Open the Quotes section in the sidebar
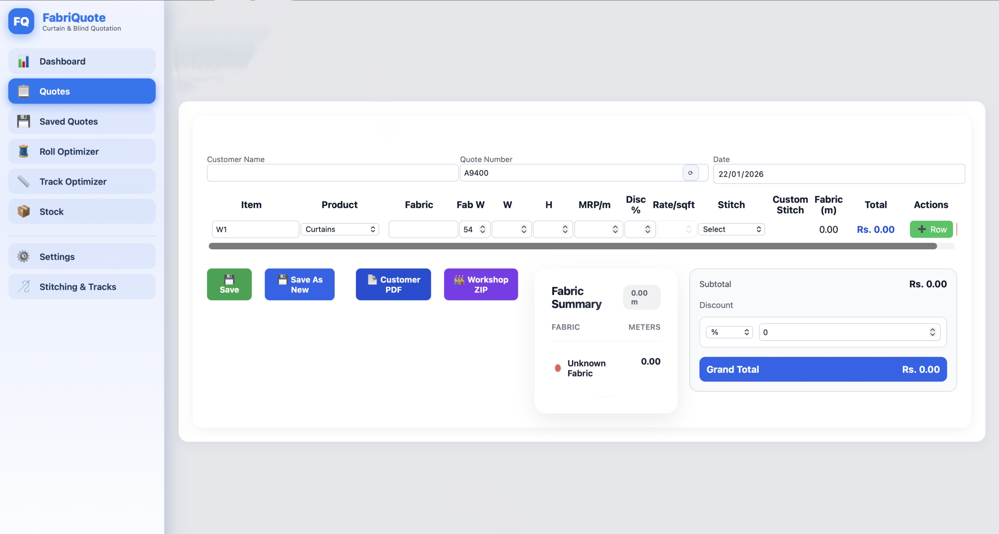This screenshot has height=534, width=999. pyautogui.click(x=82, y=91)
